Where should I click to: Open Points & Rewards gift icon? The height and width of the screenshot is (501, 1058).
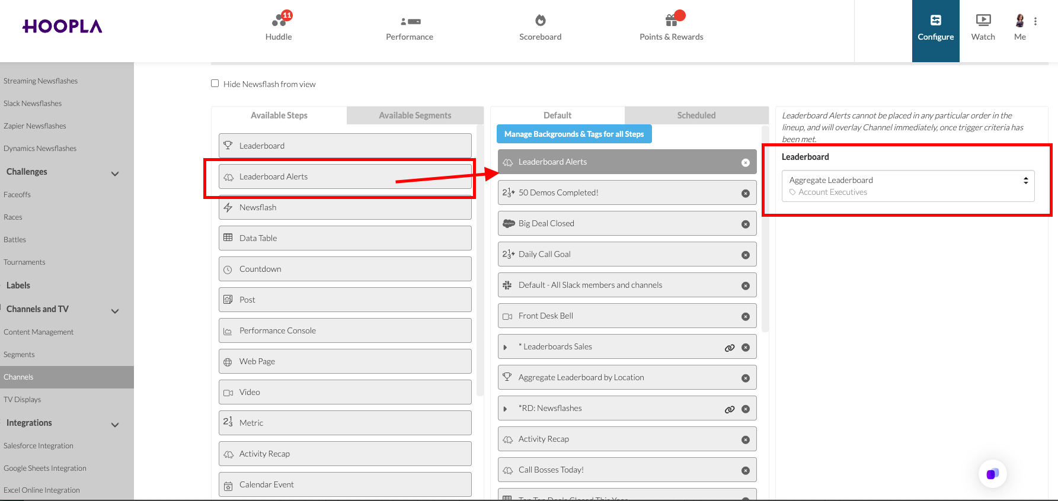tap(672, 20)
